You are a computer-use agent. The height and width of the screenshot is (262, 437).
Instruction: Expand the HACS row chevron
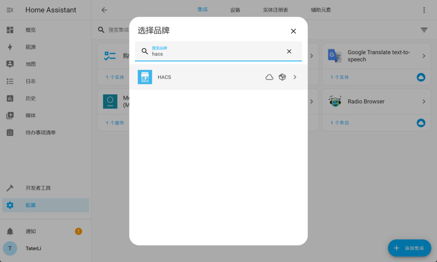295,77
